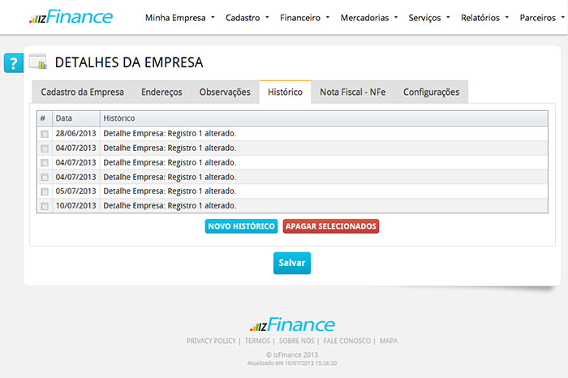Viewport: 568px width, 378px height.
Task: Click the izFinance logo in the footer
Action: click(292, 324)
